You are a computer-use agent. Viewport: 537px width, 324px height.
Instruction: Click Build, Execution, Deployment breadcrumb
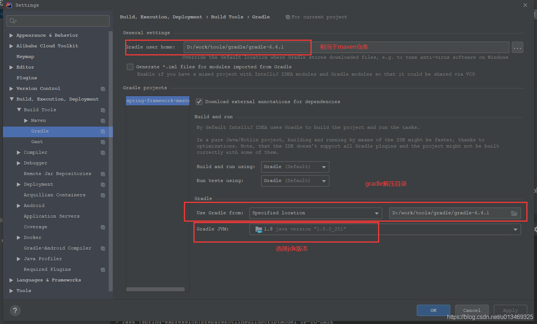[161, 17]
